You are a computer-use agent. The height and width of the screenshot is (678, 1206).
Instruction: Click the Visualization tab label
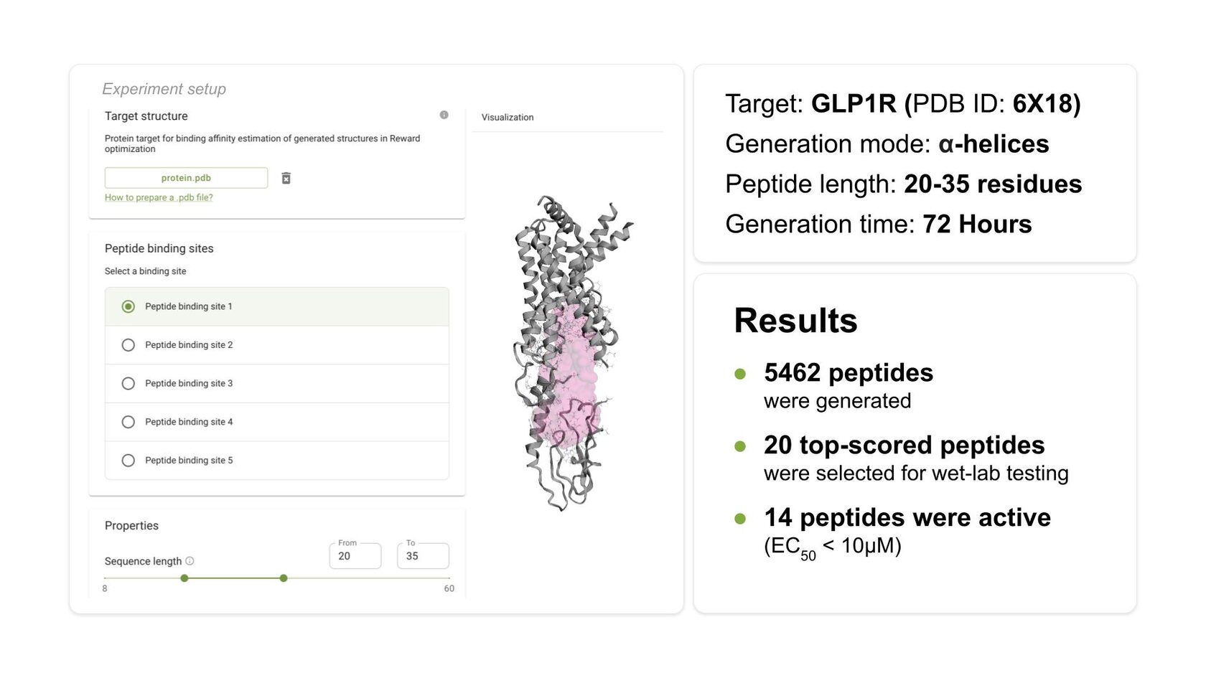[x=508, y=118]
